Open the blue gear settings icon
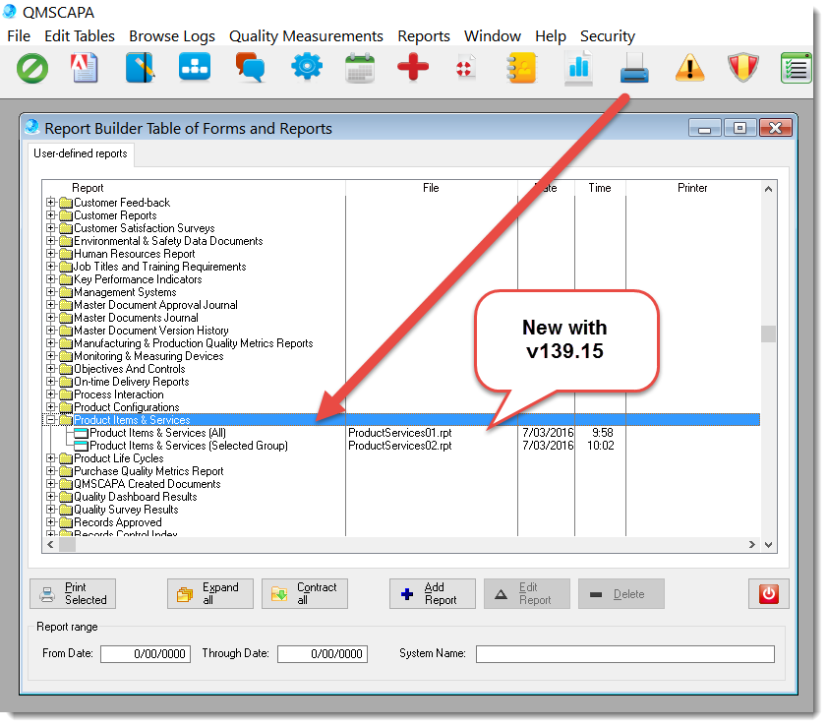 coord(306,68)
